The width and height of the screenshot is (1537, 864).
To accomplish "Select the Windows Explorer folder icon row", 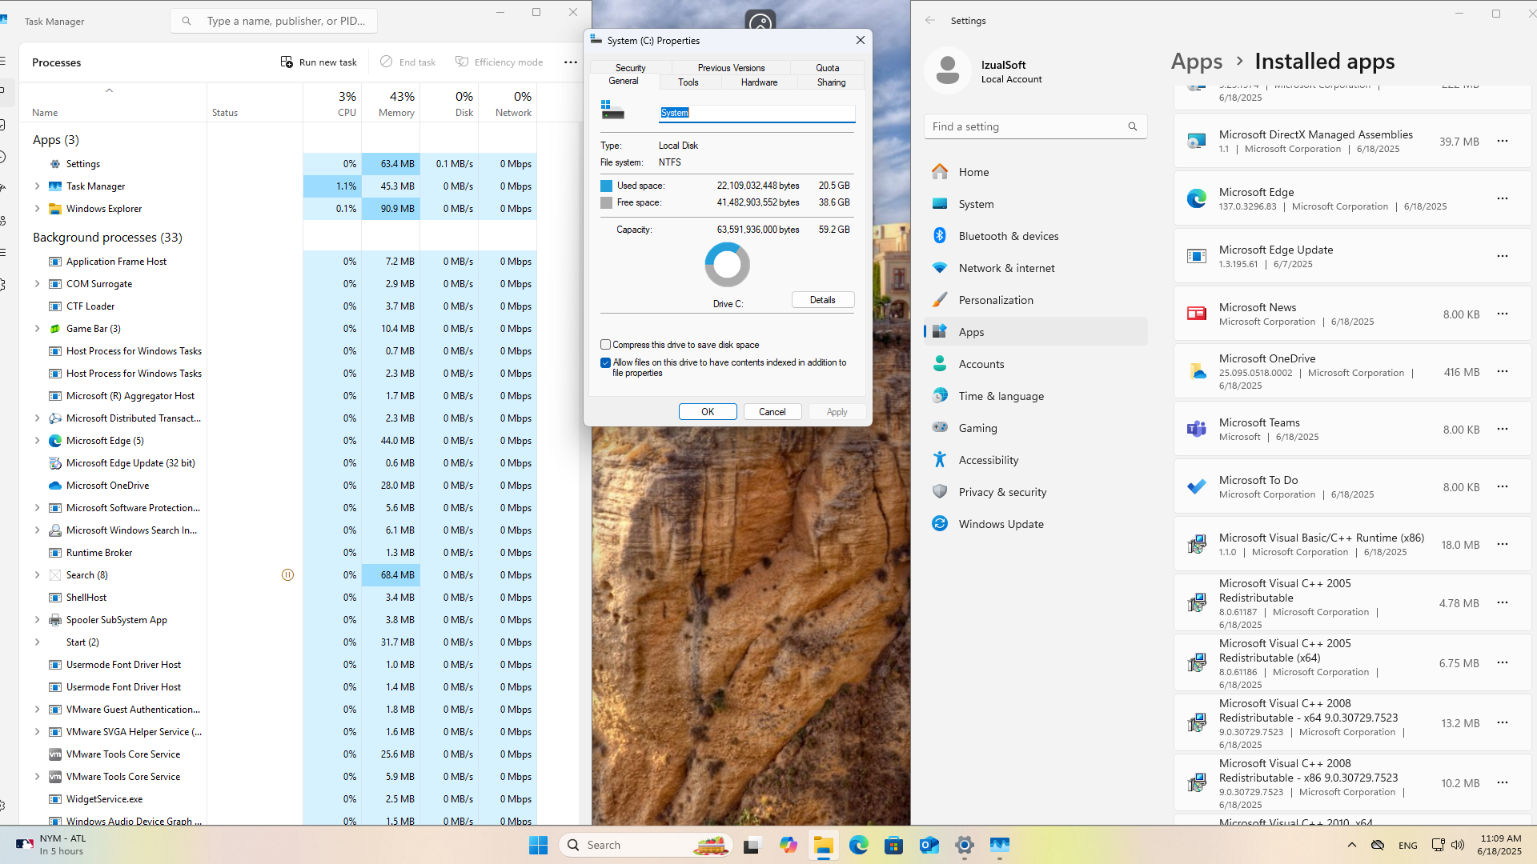I will coord(55,209).
